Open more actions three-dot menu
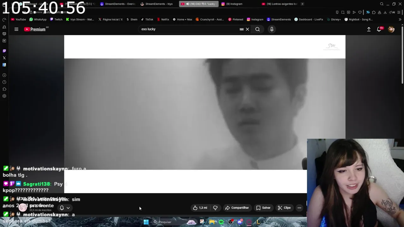This screenshot has height=227, width=404. coord(299,208)
